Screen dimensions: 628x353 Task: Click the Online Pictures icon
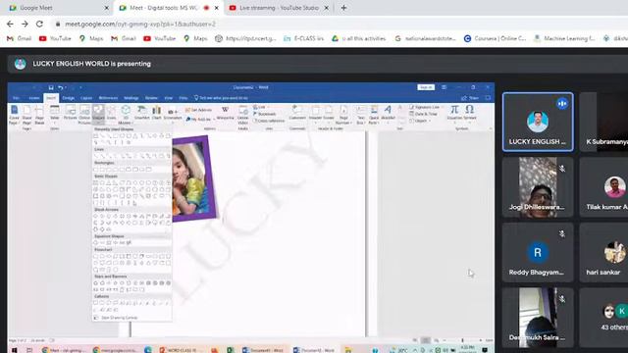click(84, 115)
